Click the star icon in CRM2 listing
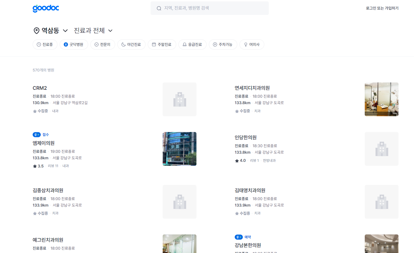 click(35, 111)
